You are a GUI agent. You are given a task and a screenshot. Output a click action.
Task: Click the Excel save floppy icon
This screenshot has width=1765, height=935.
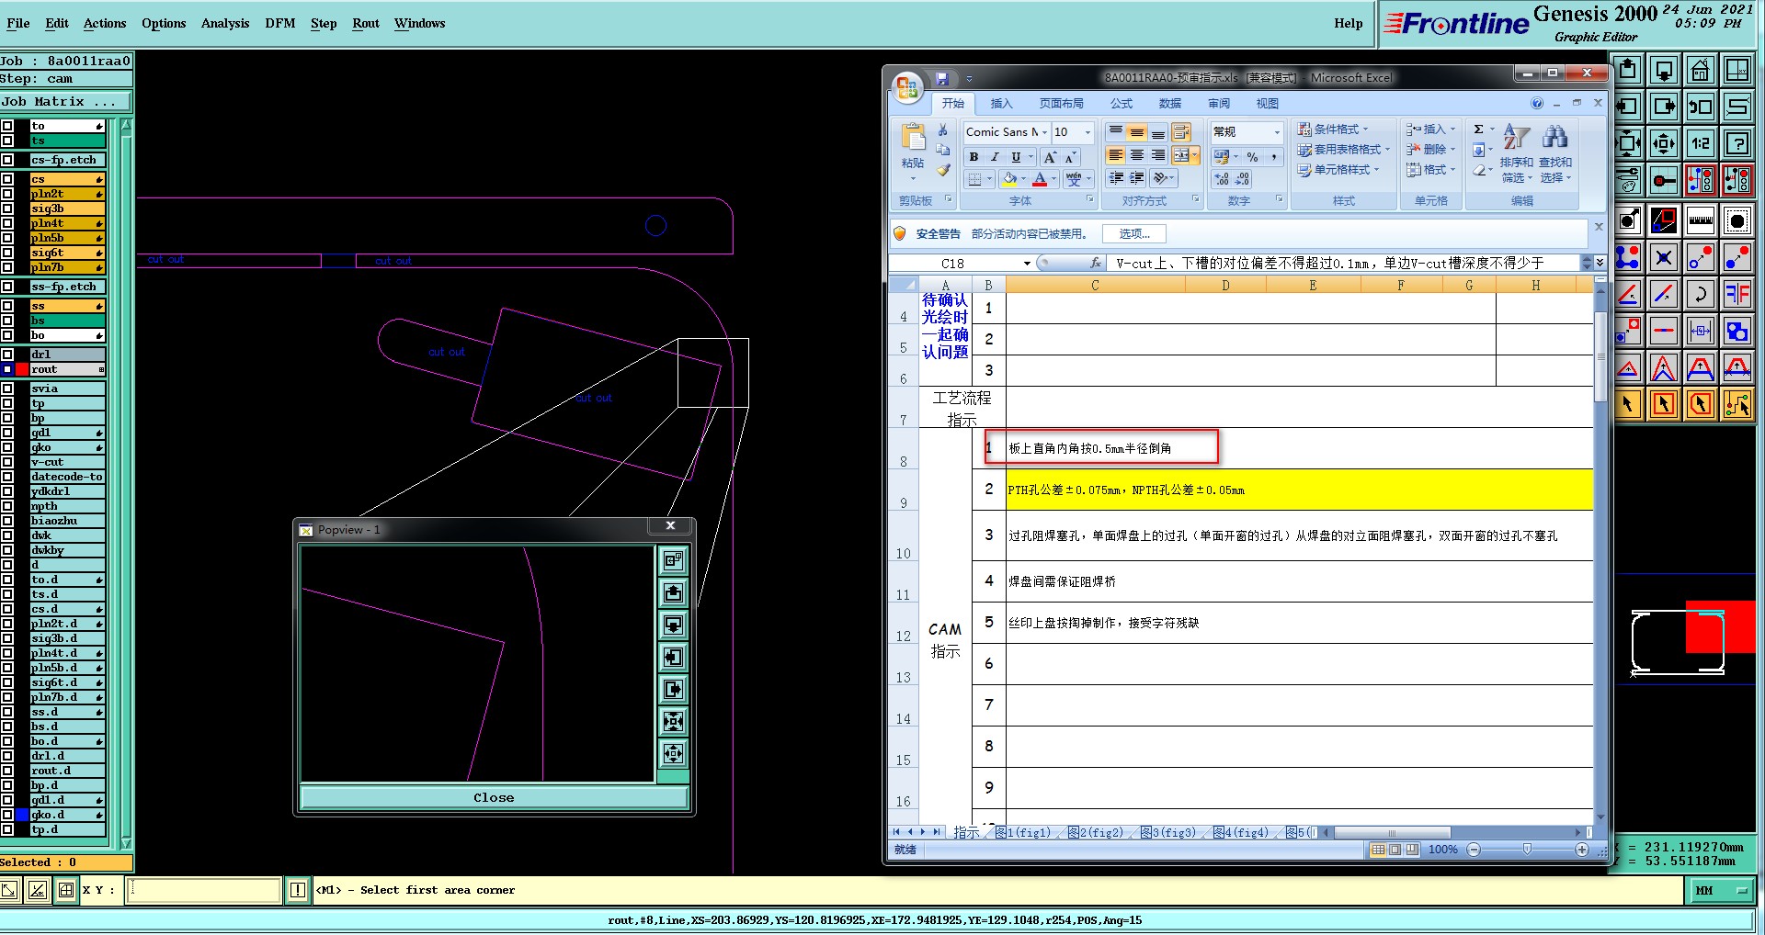pos(941,79)
